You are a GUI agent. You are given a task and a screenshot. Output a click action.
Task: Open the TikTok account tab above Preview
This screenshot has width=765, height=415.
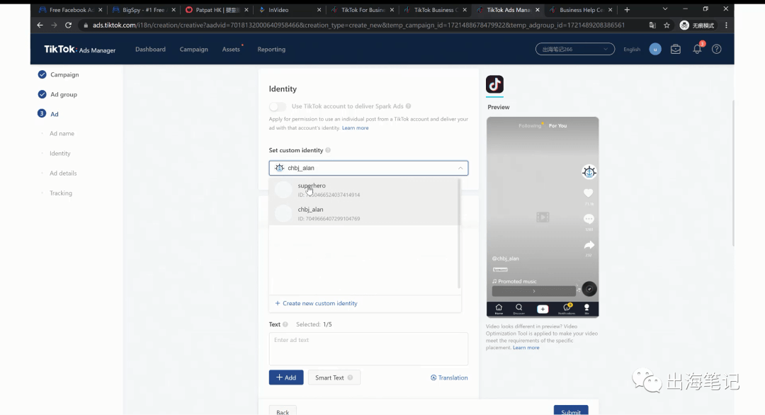[x=494, y=84]
